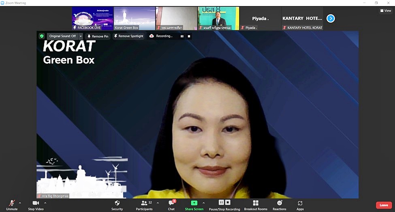Open the Participants panel
Screen dimensions: 395x212
[144, 205]
